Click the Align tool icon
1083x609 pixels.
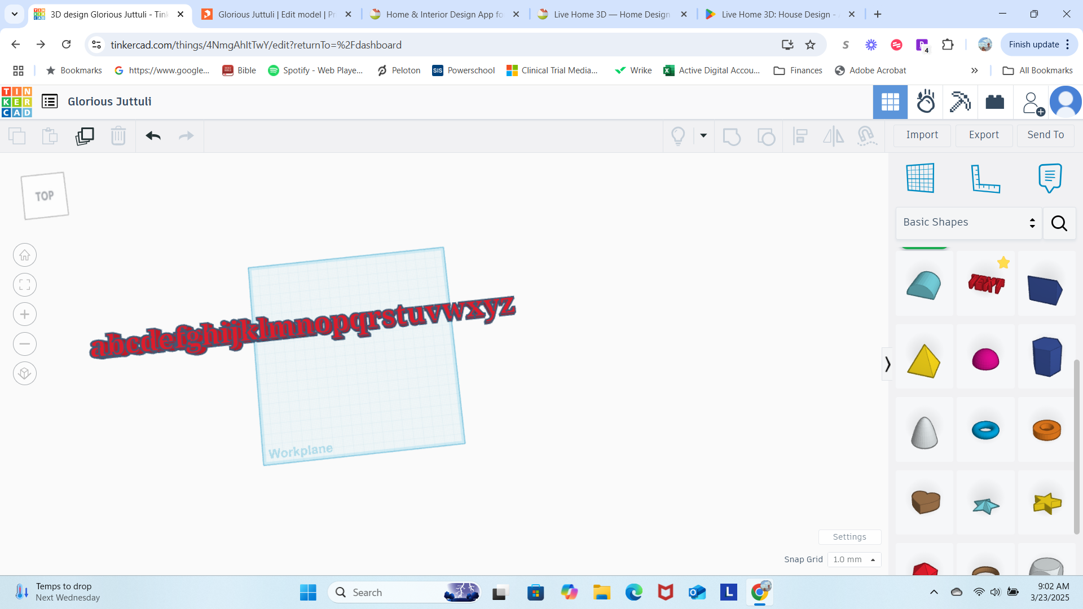point(800,136)
